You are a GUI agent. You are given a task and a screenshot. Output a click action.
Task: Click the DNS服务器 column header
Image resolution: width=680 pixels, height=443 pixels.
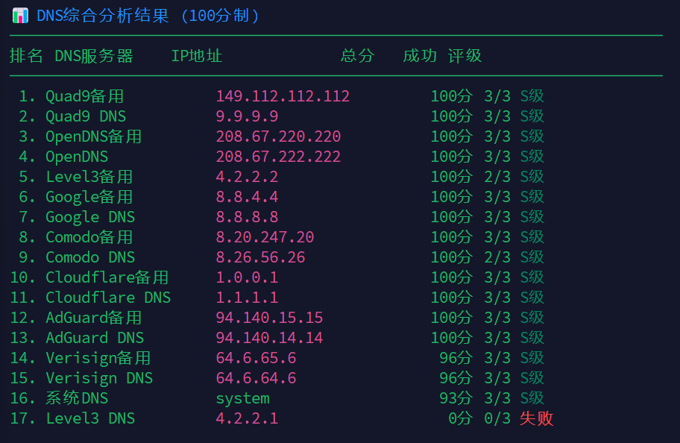pyautogui.click(x=94, y=55)
